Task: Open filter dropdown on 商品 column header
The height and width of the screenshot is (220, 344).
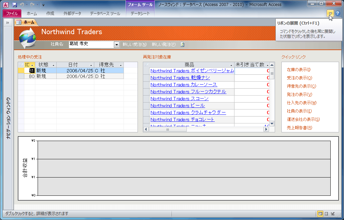Action: point(231,65)
